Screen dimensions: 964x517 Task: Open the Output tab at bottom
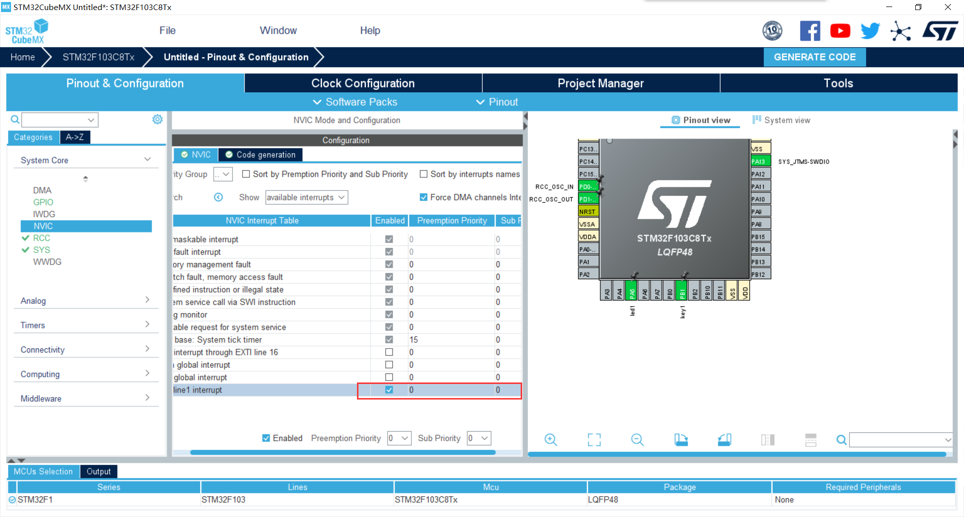[x=98, y=471]
